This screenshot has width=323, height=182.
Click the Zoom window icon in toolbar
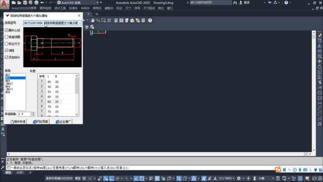(103, 20)
